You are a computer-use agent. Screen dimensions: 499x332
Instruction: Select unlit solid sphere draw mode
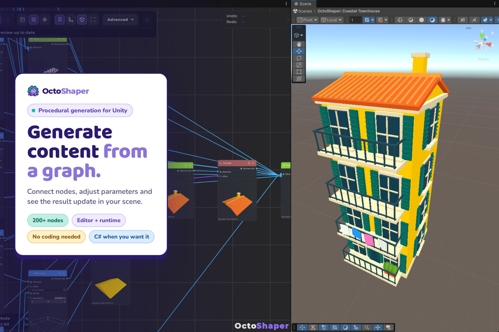[x=421, y=20]
